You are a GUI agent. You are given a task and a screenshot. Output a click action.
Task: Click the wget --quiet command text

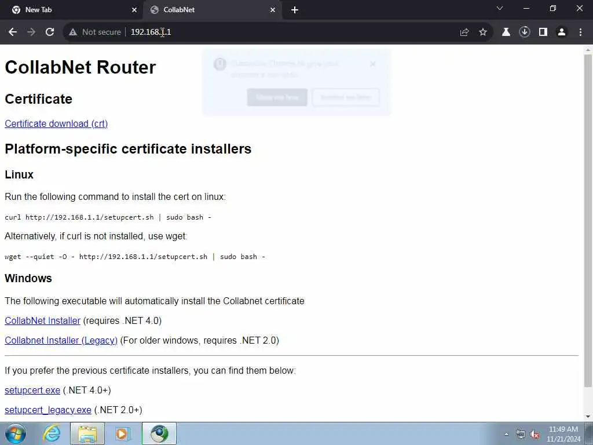click(134, 257)
